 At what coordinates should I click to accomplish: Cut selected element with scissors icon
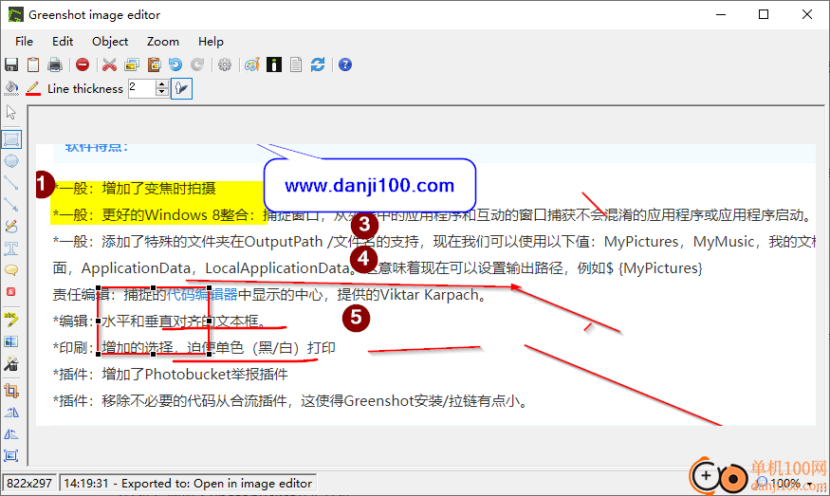click(x=110, y=64)
